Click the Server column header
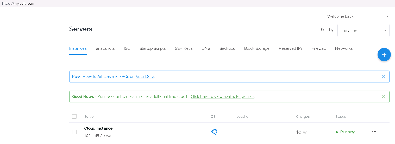The height and width of the screenshot is (144, 395). [90, 117]
